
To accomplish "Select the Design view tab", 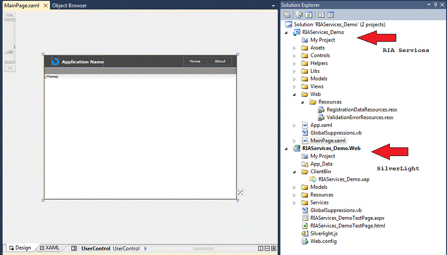I will [x=20, y=248].
